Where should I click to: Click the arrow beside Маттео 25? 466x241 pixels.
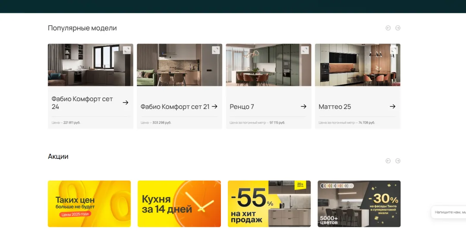point(393,106)
